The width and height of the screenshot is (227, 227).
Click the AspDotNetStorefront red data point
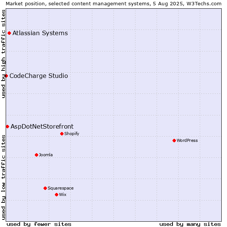click(8, 127)
